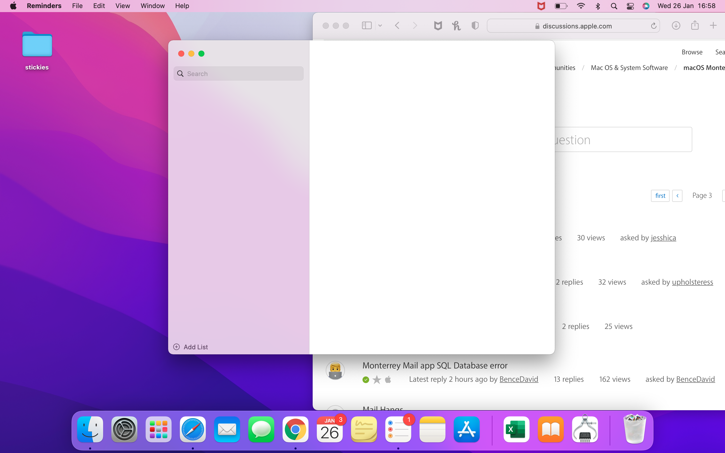
Task: Click the McAfee extension icon in Safari toolbar
Action: [x=438, y=26]
